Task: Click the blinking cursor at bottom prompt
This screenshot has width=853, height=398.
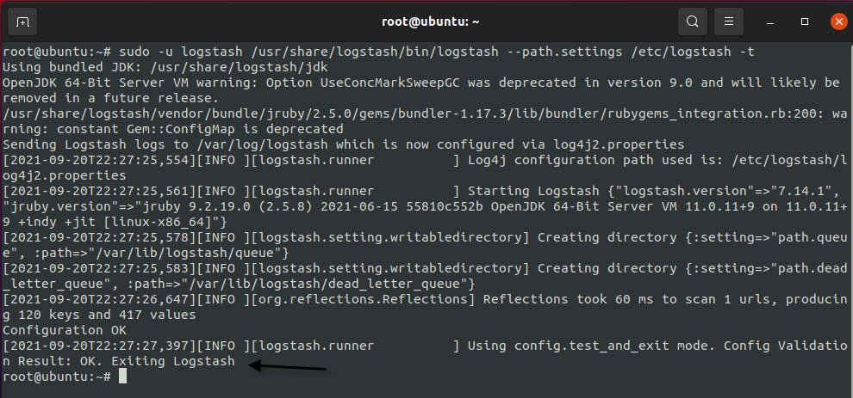Action: point(122,377)
